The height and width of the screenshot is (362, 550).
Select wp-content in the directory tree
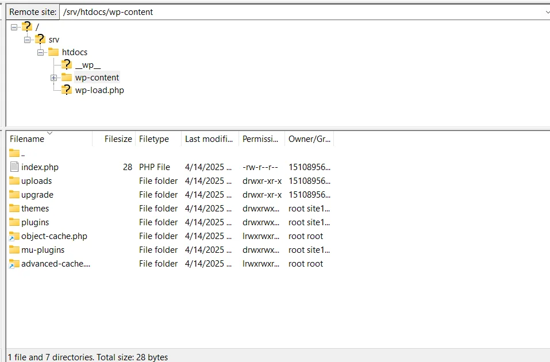click(97, 78)
